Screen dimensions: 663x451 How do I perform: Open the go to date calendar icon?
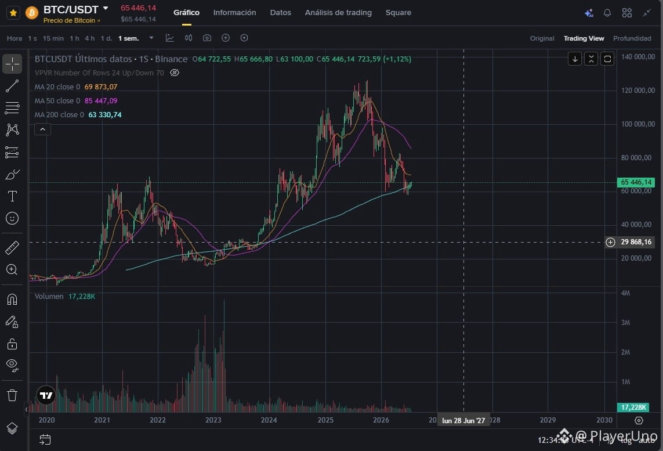45,439
